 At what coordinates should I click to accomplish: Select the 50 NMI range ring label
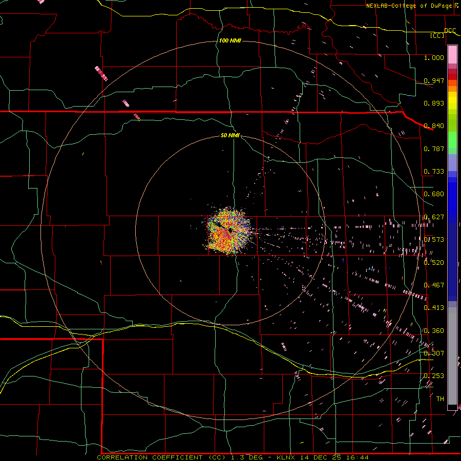[230, 135]
